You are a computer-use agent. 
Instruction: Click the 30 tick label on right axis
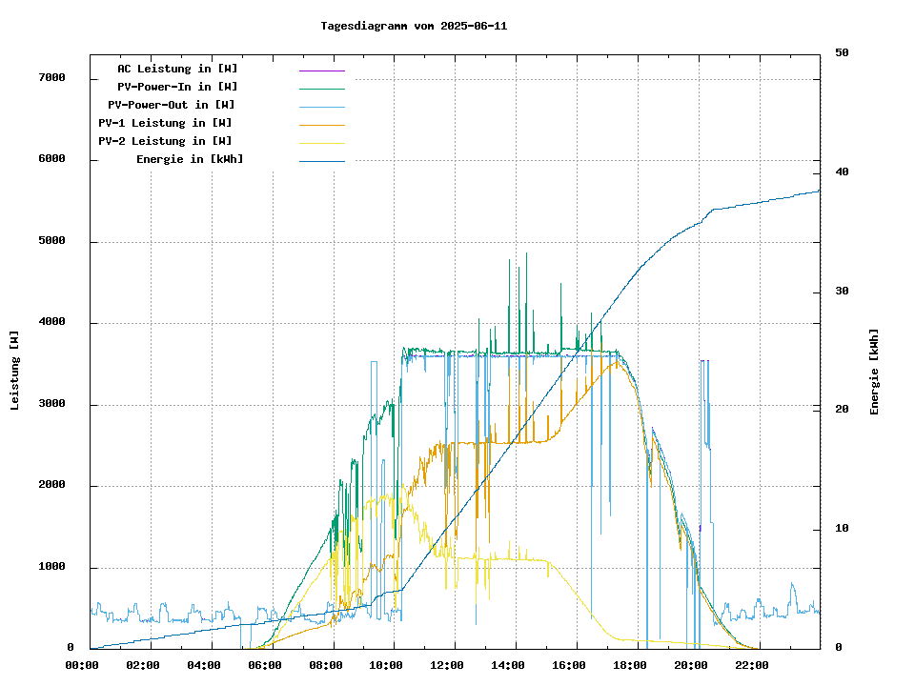842,292
